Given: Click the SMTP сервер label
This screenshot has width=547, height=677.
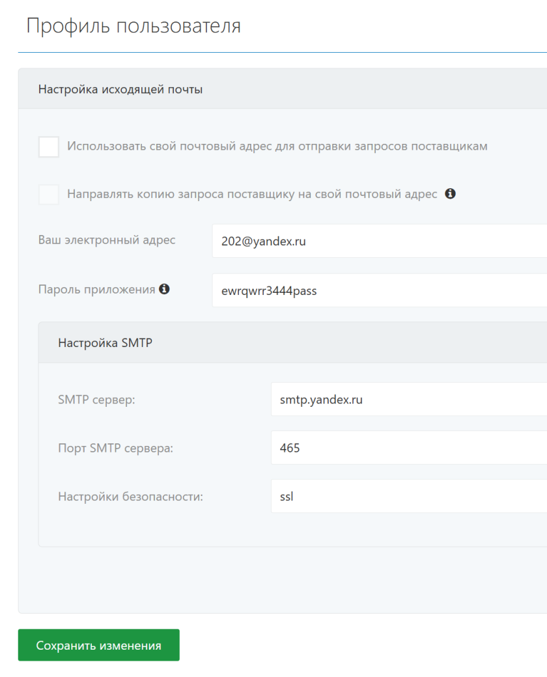Looking at the screenshot, I should click(x=96, y=400).
